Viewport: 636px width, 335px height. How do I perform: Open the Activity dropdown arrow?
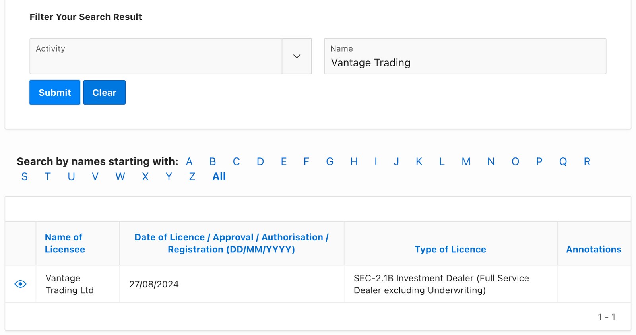pyautogui.click(x=297, y=56)
